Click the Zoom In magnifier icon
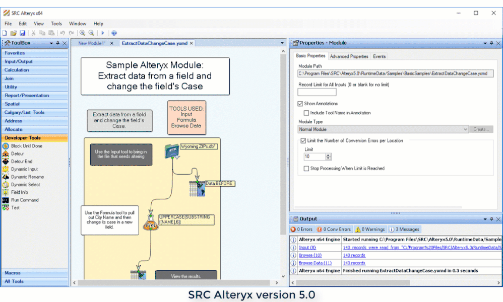The image size is (503, 302). (83, 33)
